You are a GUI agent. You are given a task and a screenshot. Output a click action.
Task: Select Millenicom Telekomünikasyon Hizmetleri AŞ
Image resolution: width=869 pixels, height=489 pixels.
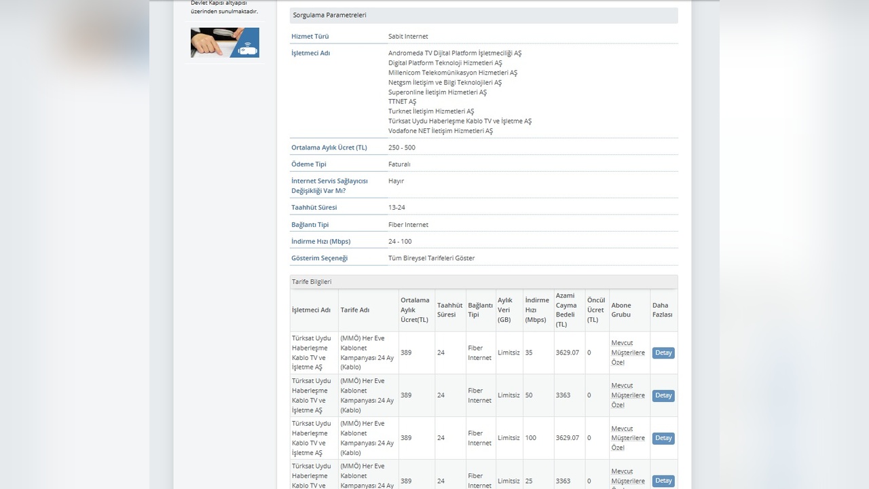(x=453, y=73)
